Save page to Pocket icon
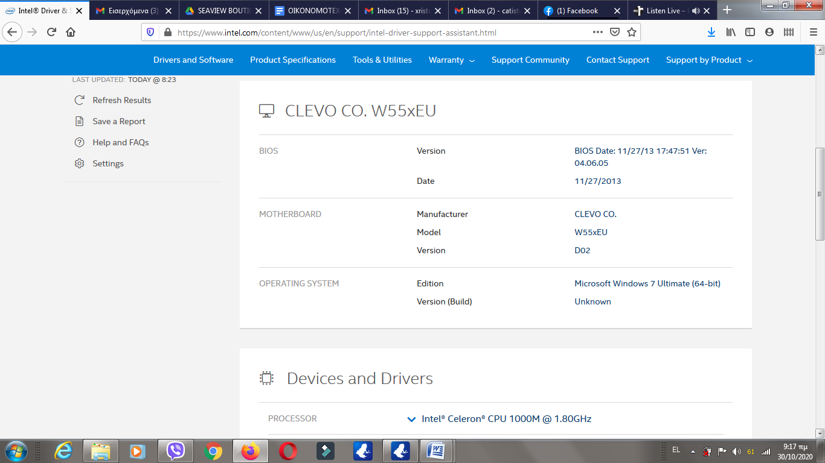The width and height of the screenshot is (825, 463). tap(614, 33)
